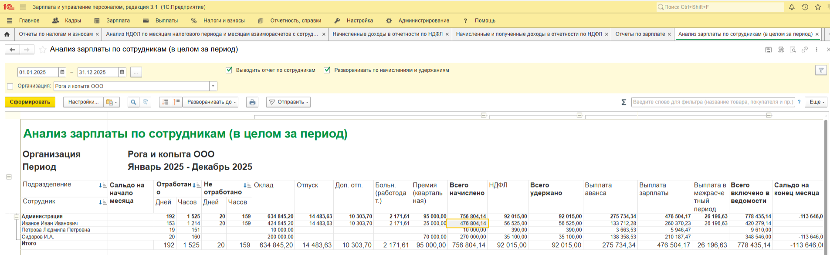Click the Настройки... button
Viewport: 830px width, 255px height.
click(x=83, y=102)
